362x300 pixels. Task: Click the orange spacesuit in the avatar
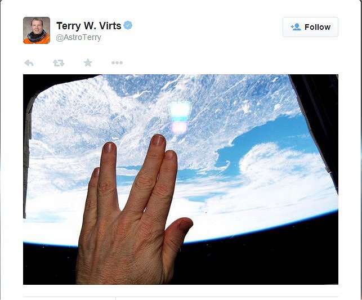(x=37, y=40)
